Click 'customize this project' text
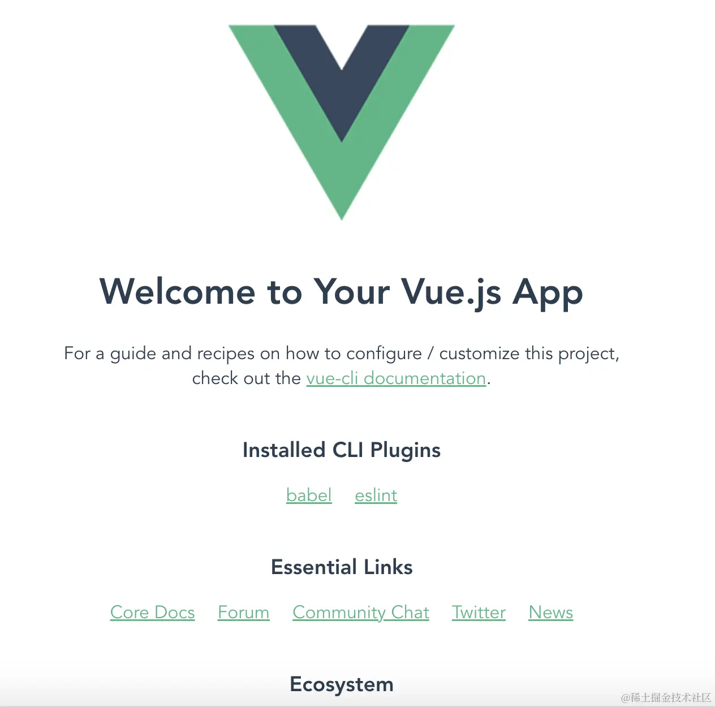Viewport: 715px width, 707px height. 529,353
